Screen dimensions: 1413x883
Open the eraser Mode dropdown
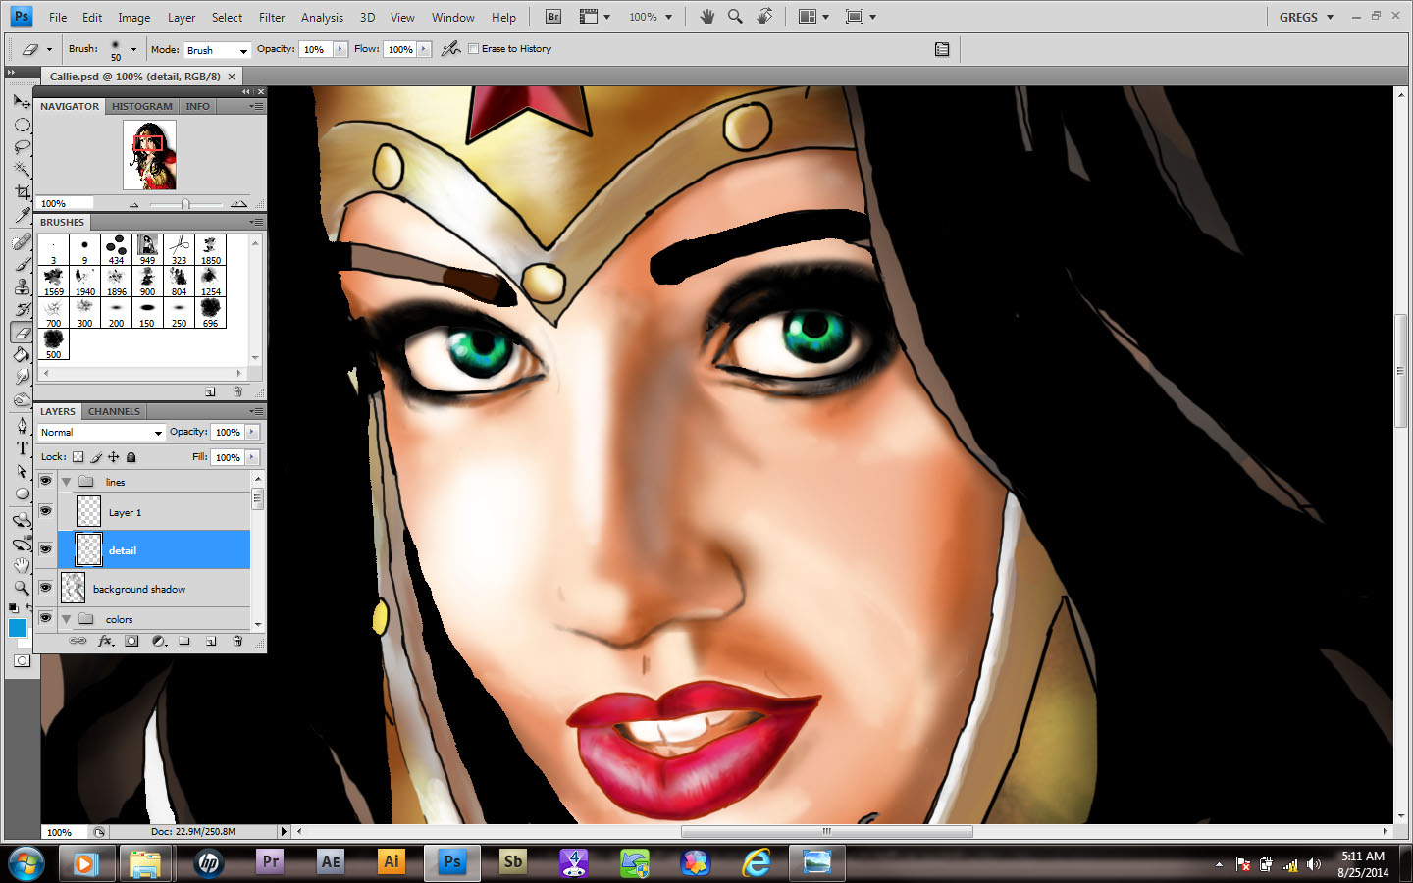tap(217, 50)
